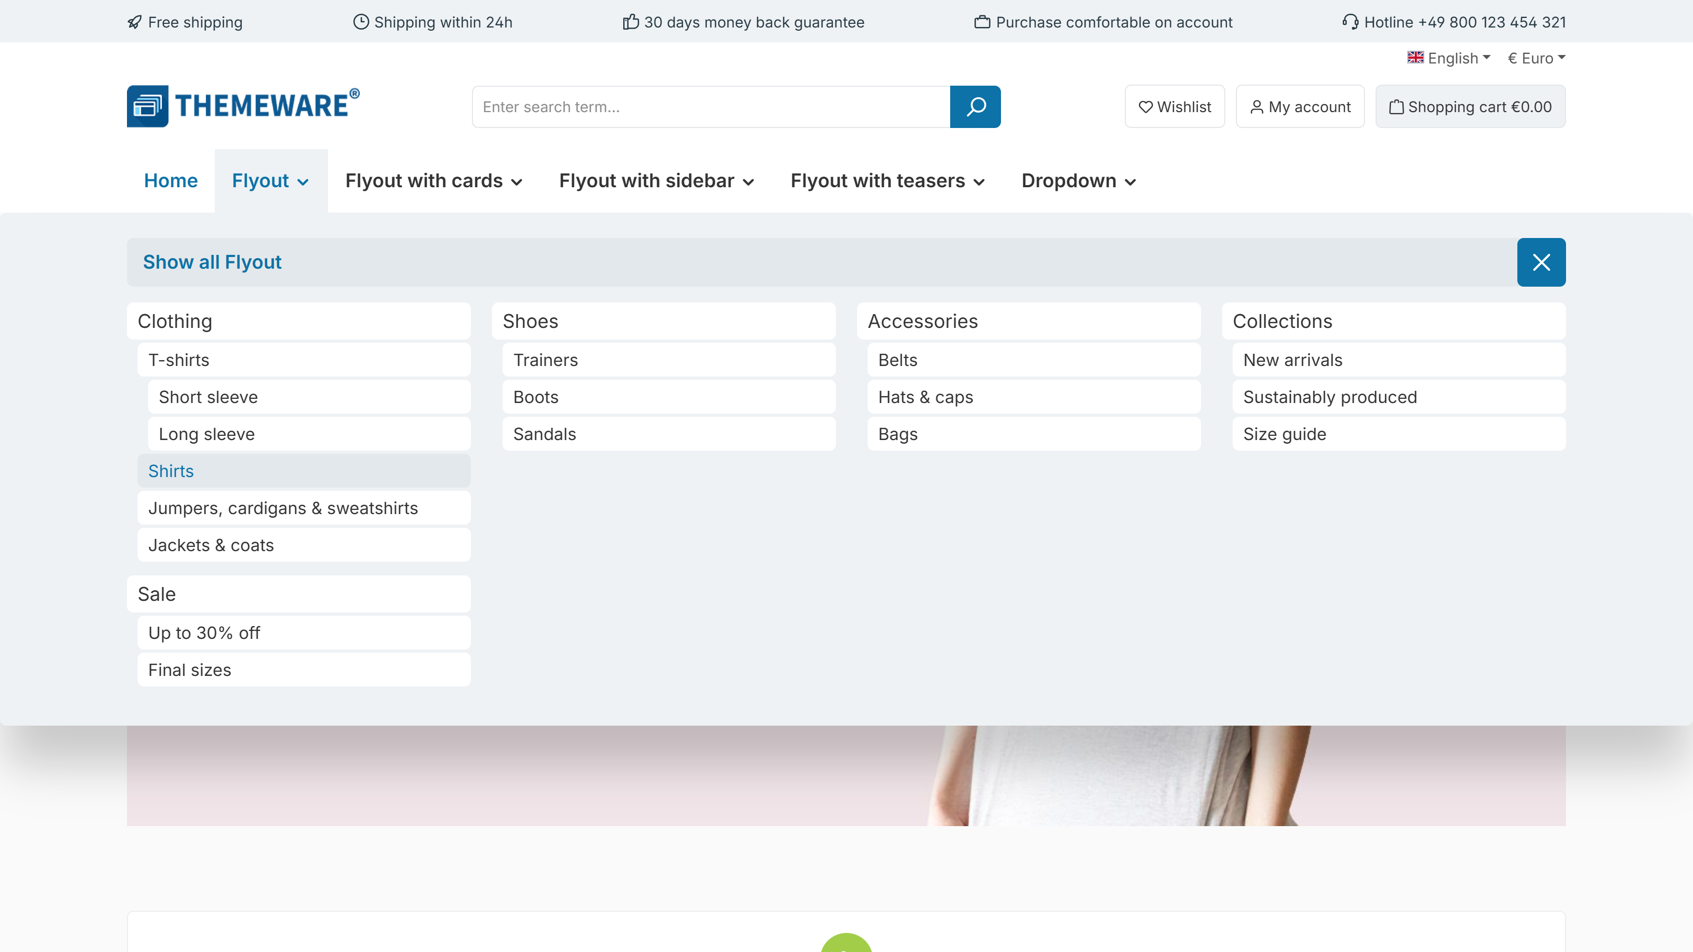Click the clock icon beside Shipping within 24h
Viewport: 1693px width, 952px height.
point(361,22)
